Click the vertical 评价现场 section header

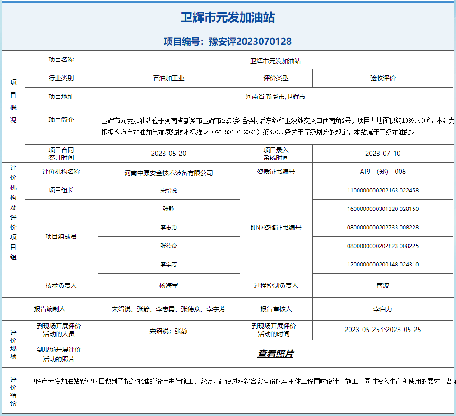click(14, 345)
